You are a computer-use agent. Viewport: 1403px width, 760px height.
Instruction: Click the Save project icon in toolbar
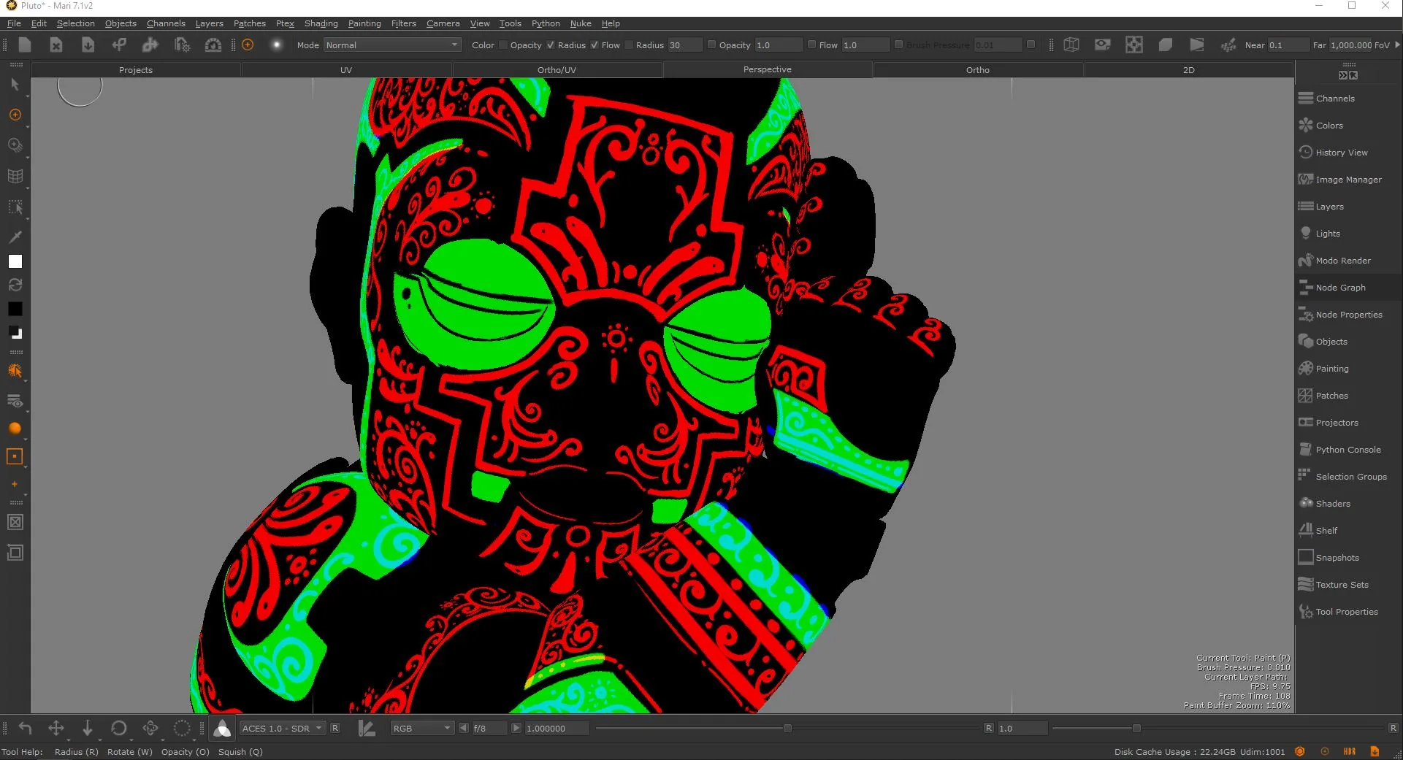pyautogui.click(x=88, y=45)
